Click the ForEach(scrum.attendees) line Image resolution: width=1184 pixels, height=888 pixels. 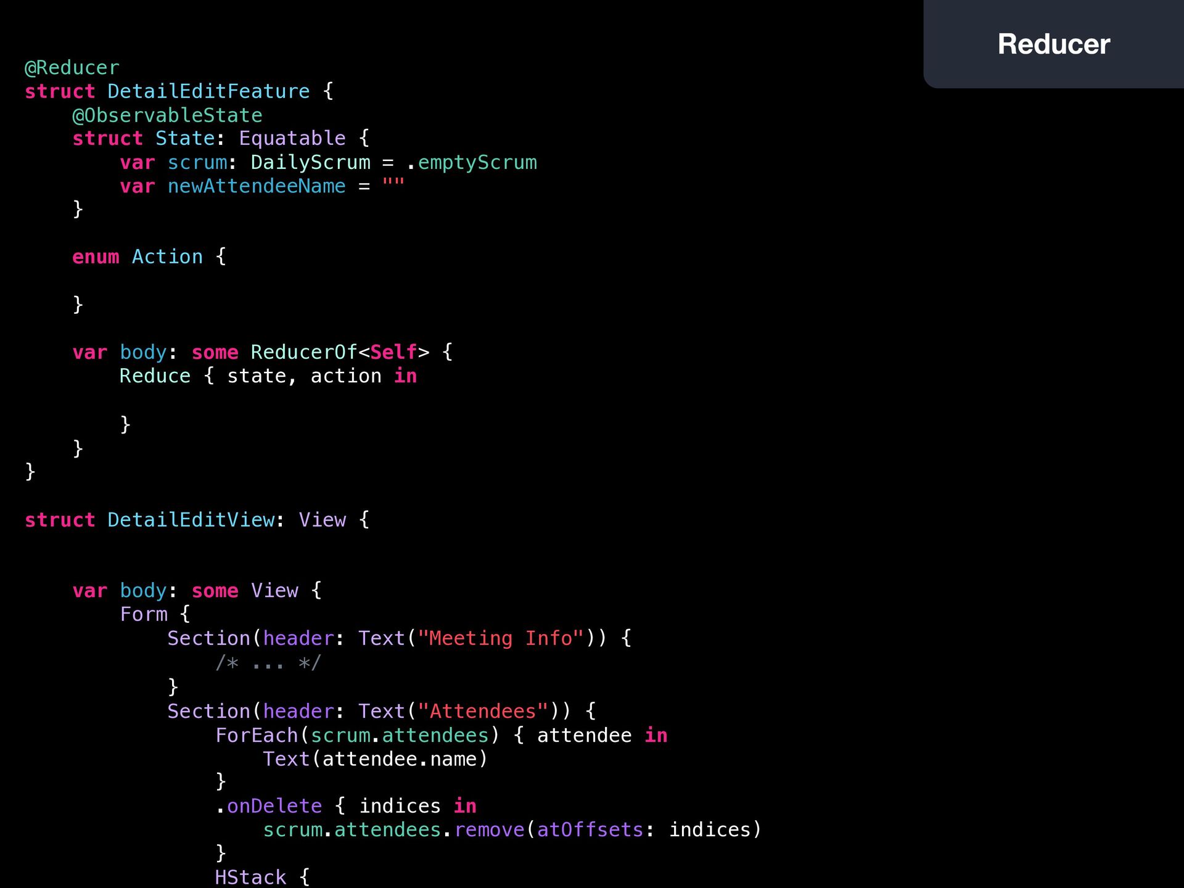coord(441,736)
